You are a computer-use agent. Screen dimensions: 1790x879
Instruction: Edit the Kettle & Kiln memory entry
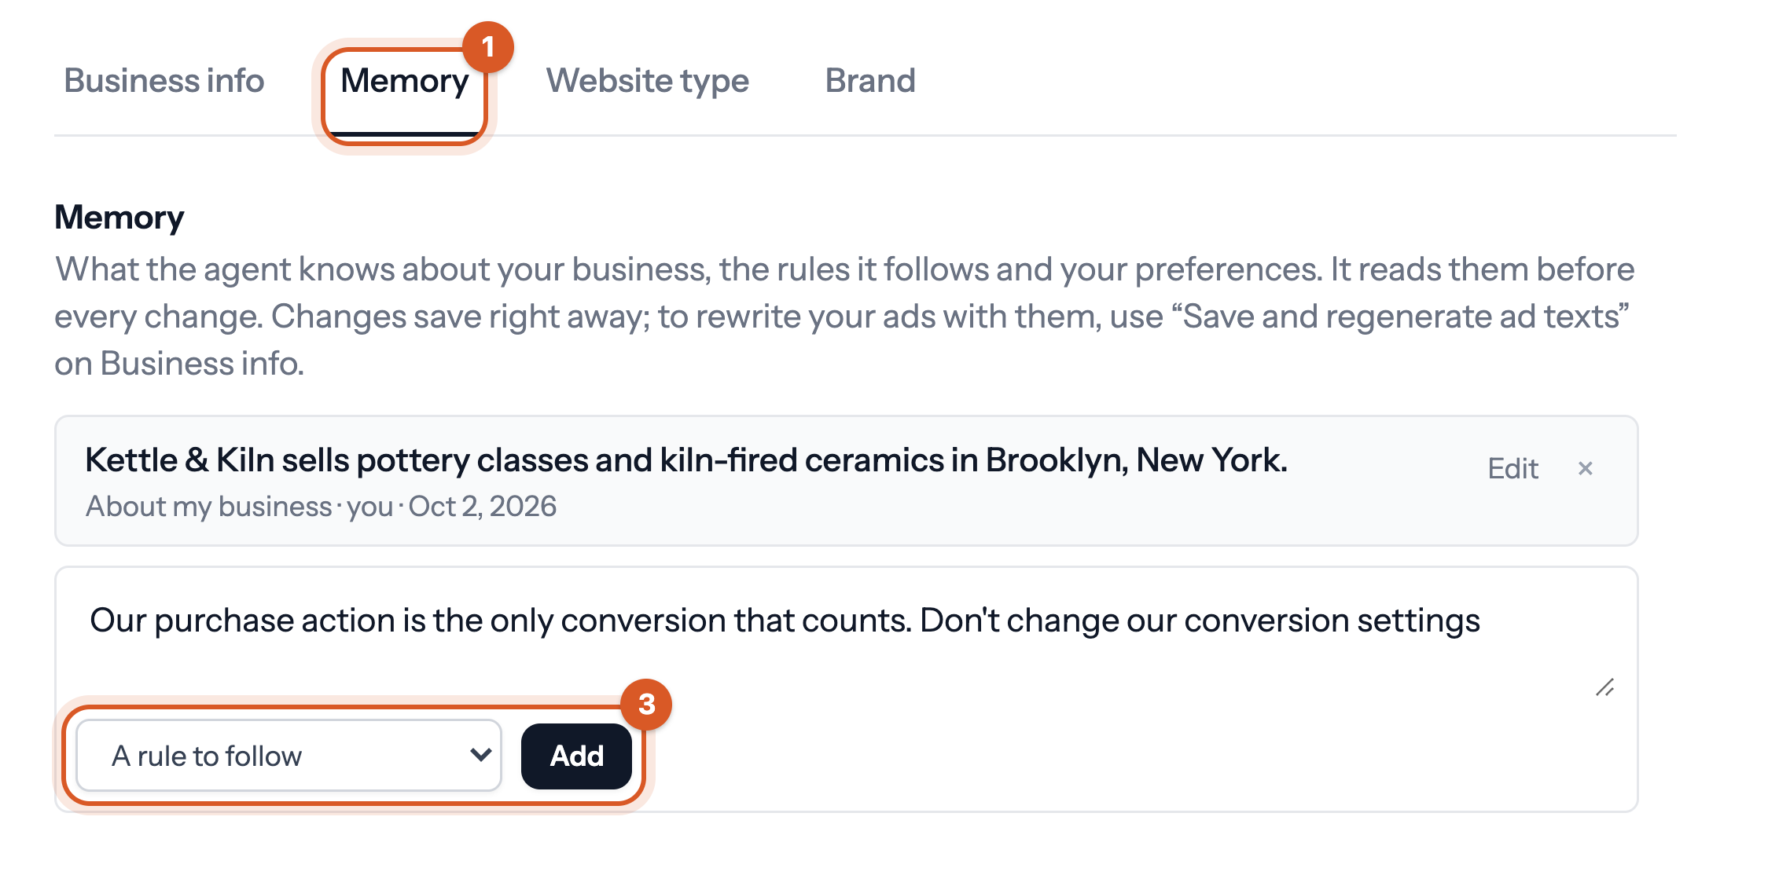pos(1512,469)
